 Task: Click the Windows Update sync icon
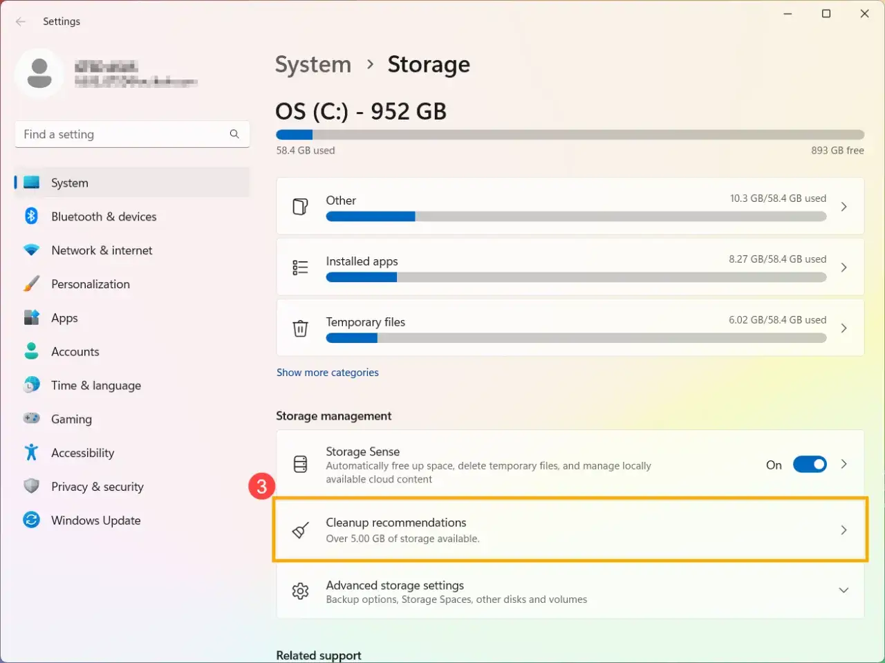[32, 520]
